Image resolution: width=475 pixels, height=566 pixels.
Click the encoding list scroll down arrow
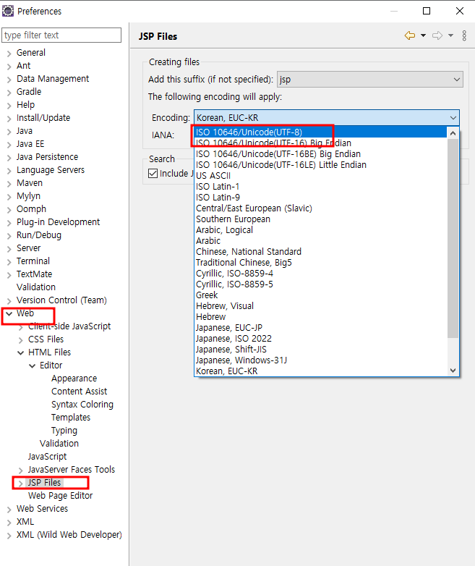coord(453,371)
